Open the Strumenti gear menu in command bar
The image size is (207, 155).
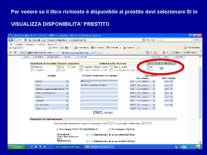(190, 53)
